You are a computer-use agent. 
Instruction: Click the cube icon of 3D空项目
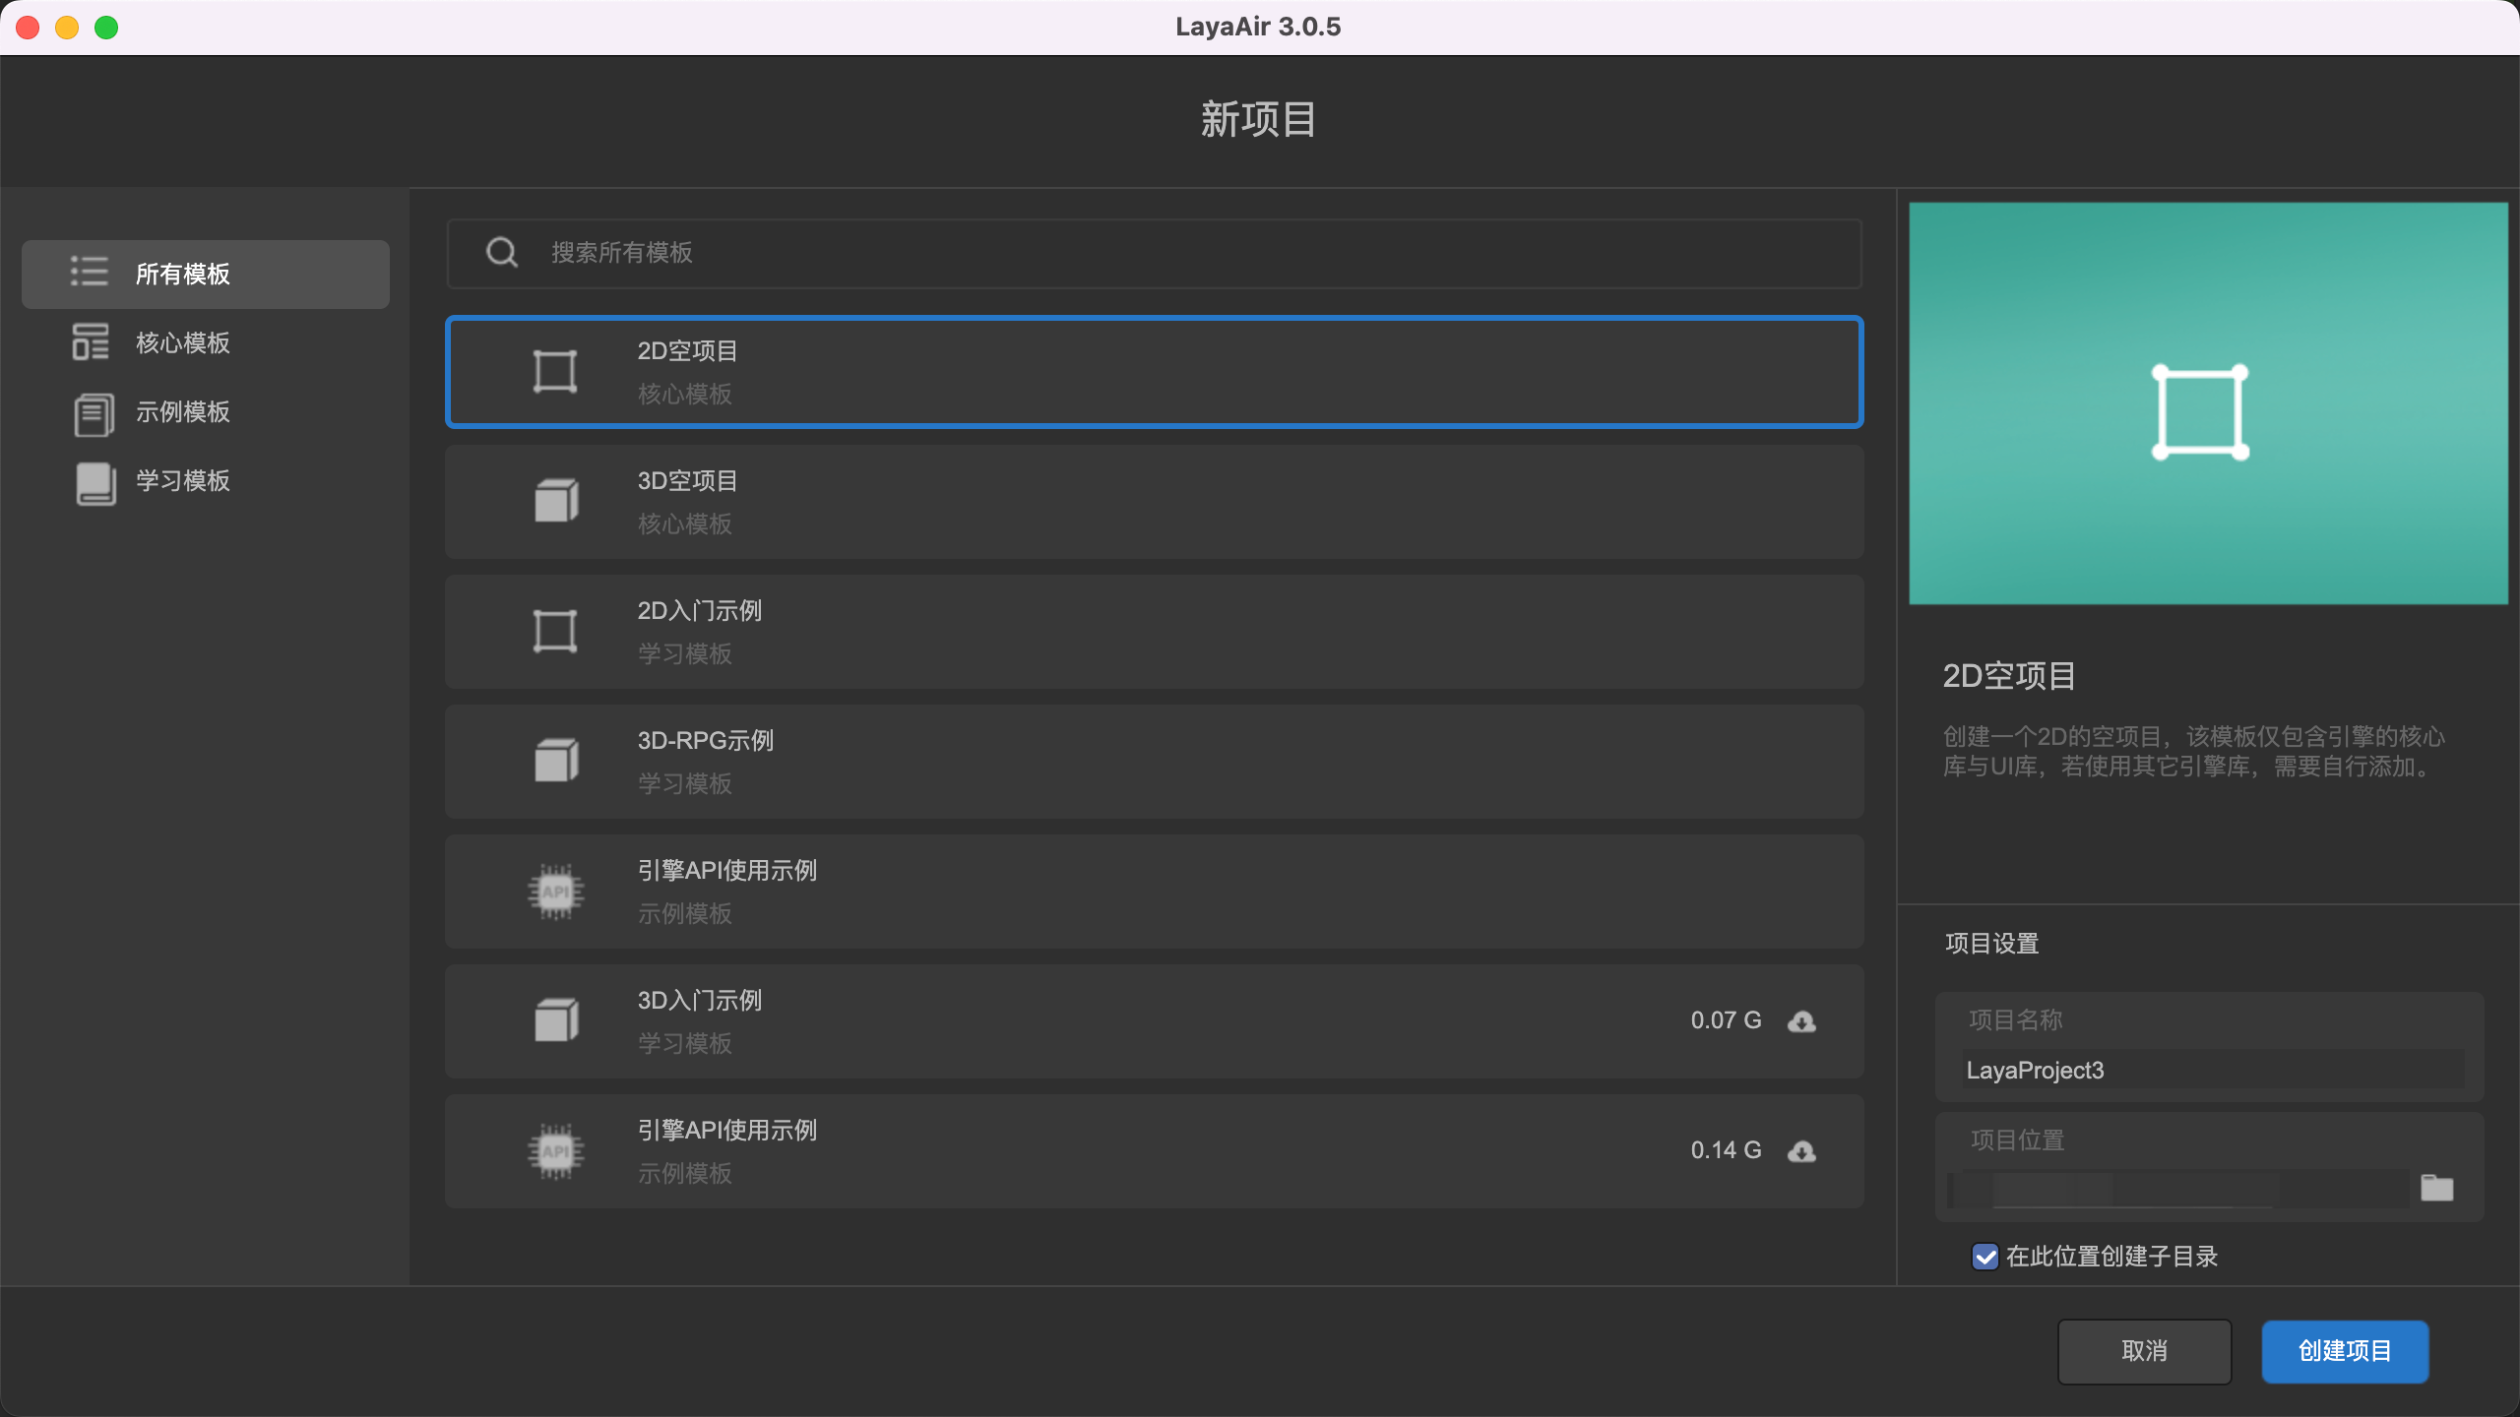556,501
